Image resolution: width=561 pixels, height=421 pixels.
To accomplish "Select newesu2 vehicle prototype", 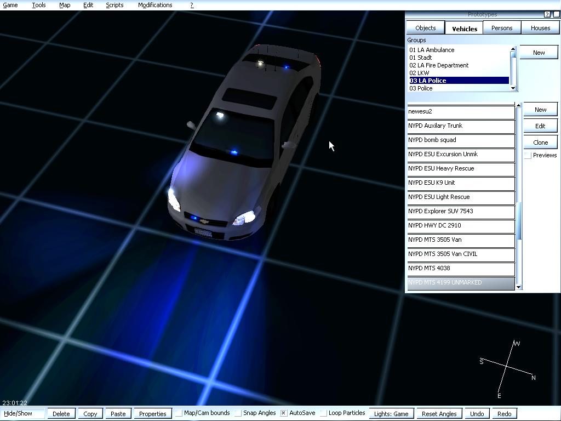I will [x=461, y=112].
